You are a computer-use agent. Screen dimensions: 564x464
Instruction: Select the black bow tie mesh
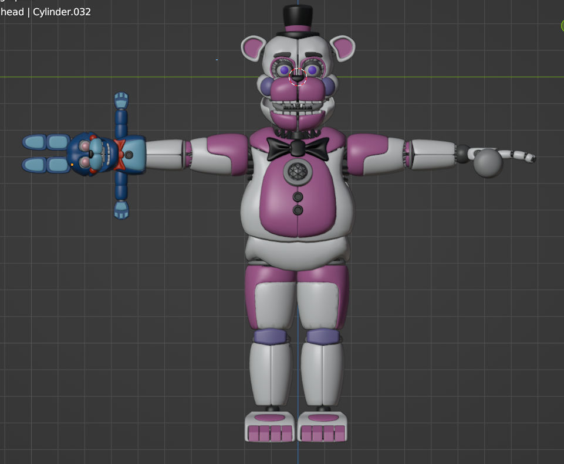coord(298,148)
